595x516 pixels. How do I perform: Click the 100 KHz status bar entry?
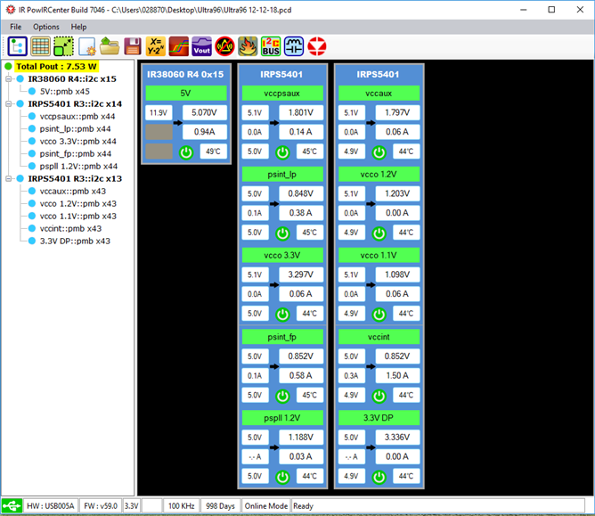pos(181,505)
